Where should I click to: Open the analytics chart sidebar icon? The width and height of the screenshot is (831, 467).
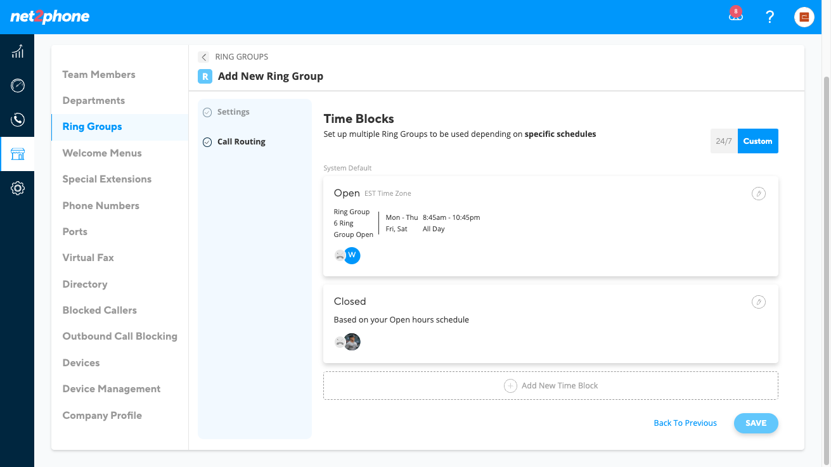17,51
